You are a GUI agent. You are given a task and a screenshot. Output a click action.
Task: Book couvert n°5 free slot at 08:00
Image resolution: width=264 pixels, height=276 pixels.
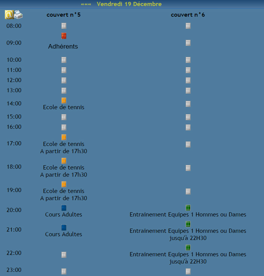point(64,26)
